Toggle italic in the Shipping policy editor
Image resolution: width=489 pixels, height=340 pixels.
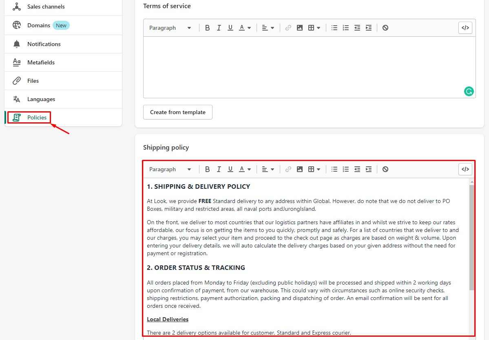coord(219,169)
